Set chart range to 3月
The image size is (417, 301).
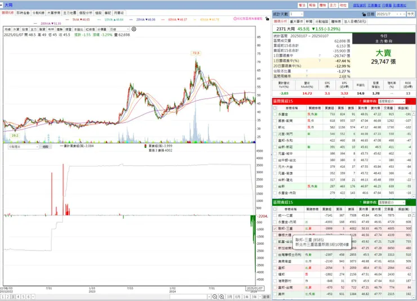pos(229,296)
